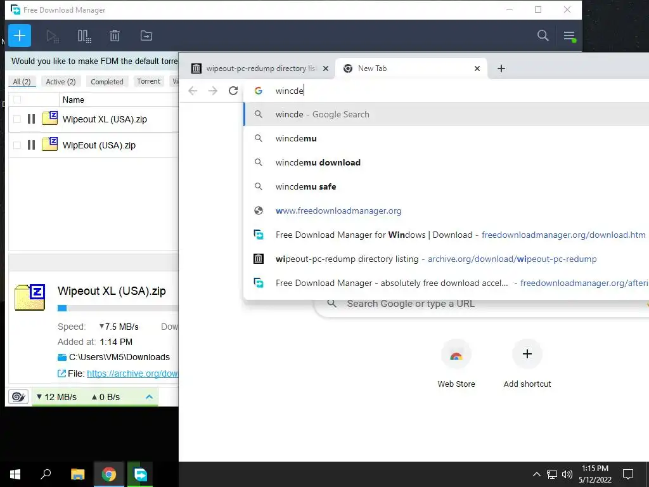Open the archive.org file link in FDM
The image size is (649, 487).
tap(132, 373)
